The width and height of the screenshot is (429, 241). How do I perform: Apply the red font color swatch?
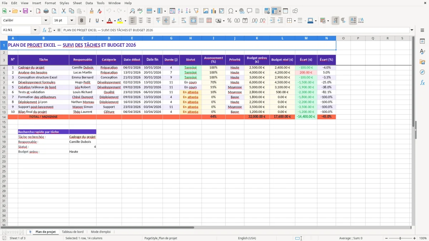(x=110, y=21)
